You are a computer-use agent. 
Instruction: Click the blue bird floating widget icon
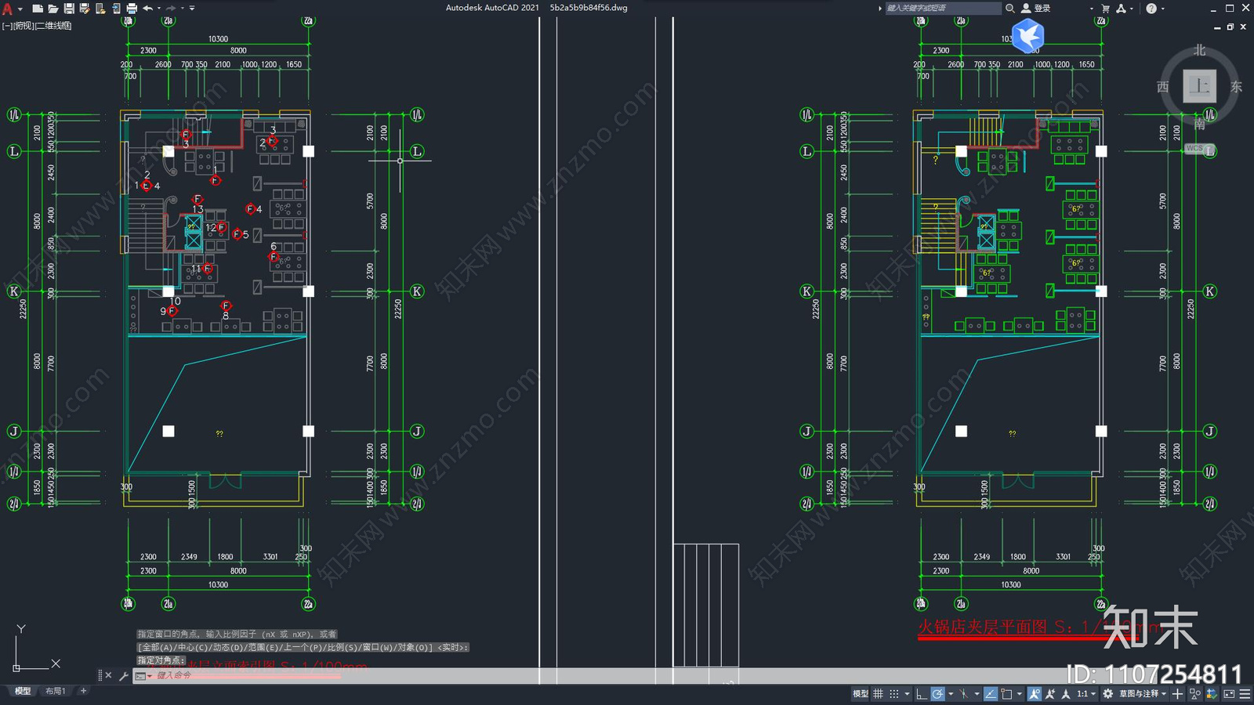(x=1027, y=35)
